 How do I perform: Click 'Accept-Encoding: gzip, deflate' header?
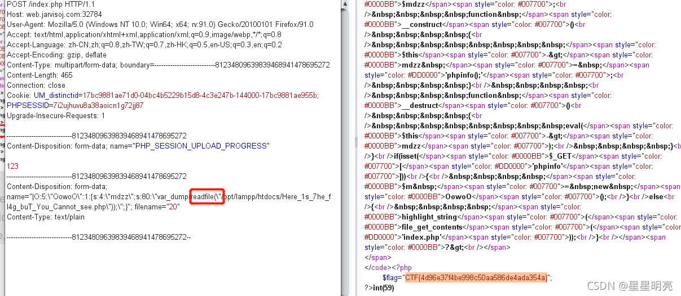click(56, 55)
